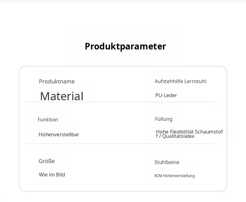246x202 pixels.
Task: Click the Aufstehhilfe Lernstuhl value
Action: (x=181, y=82)
